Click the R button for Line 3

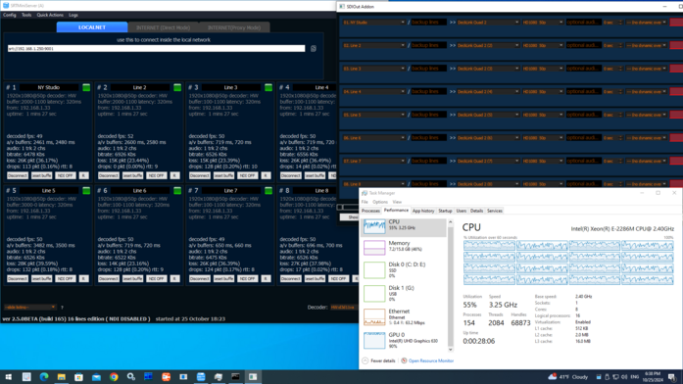[266, 175]
